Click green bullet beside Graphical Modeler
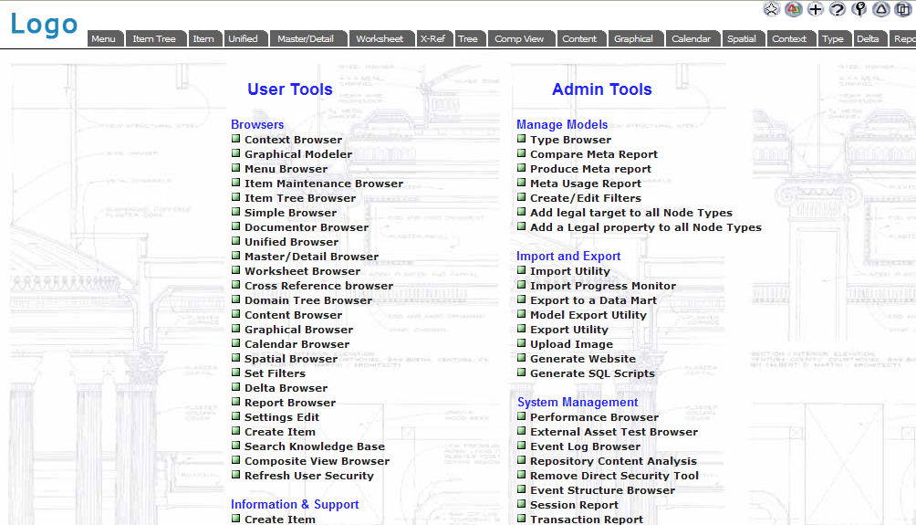This screenshot has width=916, height=525. (x=235, y=153)
